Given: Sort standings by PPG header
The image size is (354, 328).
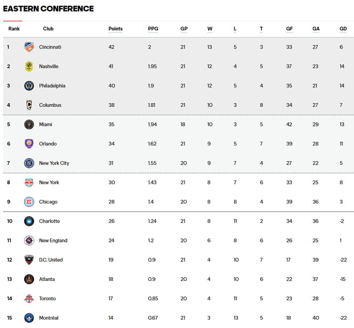Looking at the screenshot, I should [153, 29].
